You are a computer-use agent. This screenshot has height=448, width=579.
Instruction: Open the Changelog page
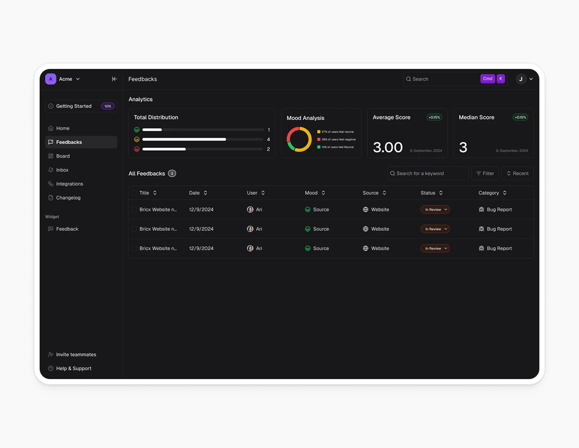click(68, 197)
